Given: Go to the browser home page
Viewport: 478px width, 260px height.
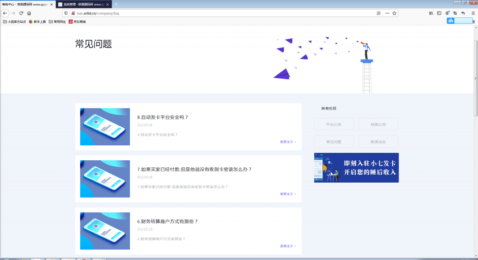Looking at the screenshot, I should pos(29,13).
